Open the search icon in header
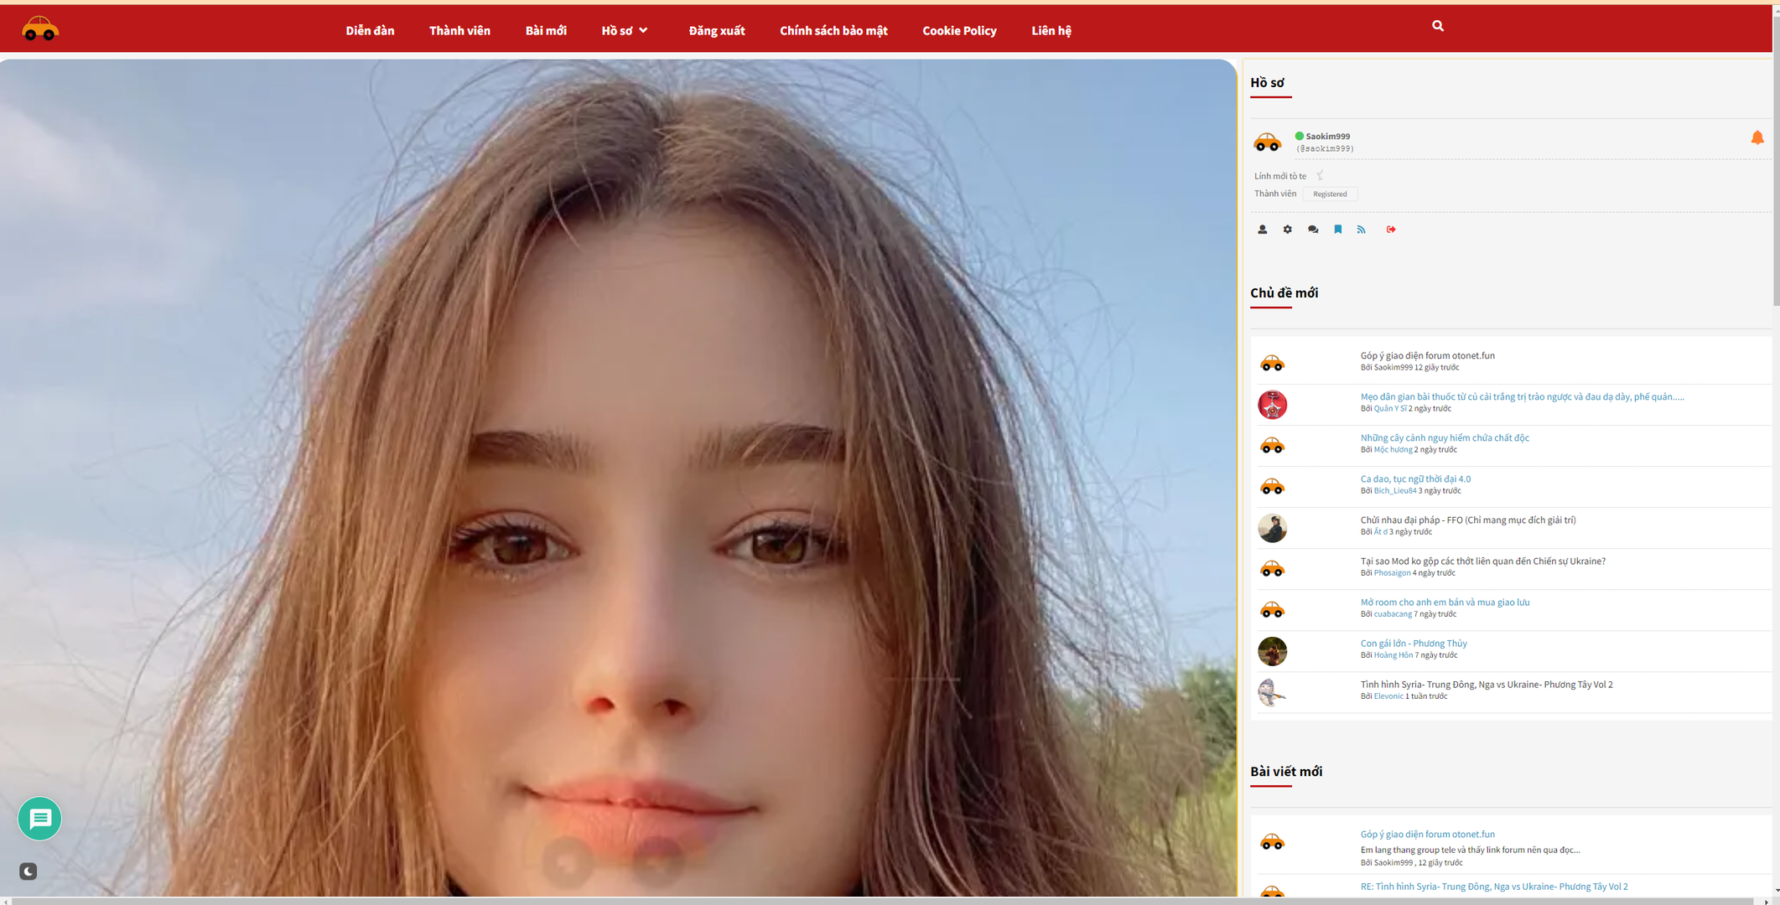Image resolution: width=1780 pixels, height=905 pixels. pyautogui.click(x=1437, y=26)
